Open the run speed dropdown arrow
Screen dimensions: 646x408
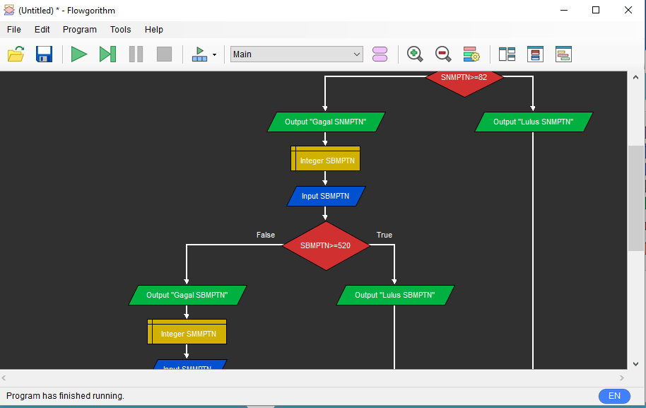[x=214, y=55]
